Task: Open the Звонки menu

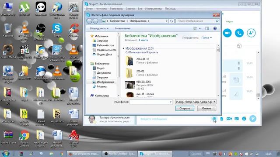Action: pyautogui.click(x=130, y=9)
